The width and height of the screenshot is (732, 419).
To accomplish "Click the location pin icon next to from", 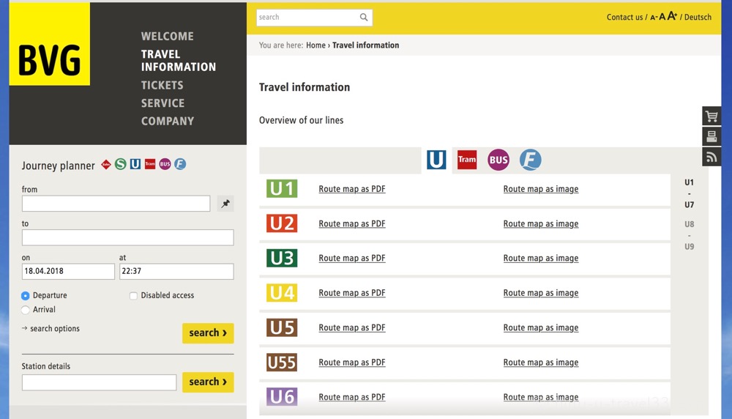I will coord(225,204).
